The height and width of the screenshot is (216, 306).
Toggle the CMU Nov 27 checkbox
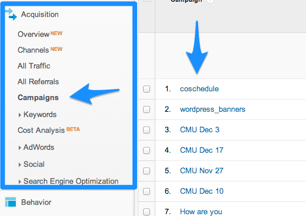point(147,171)
